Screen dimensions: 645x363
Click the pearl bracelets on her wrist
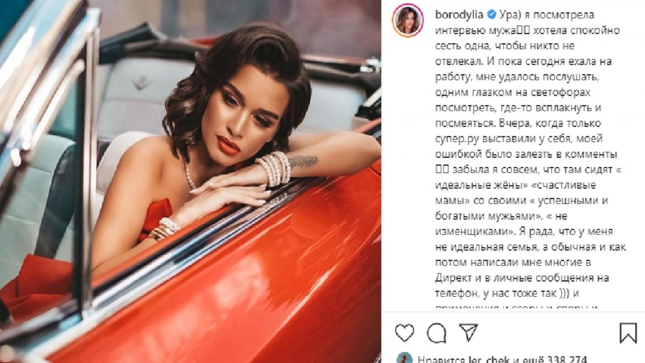274,169
